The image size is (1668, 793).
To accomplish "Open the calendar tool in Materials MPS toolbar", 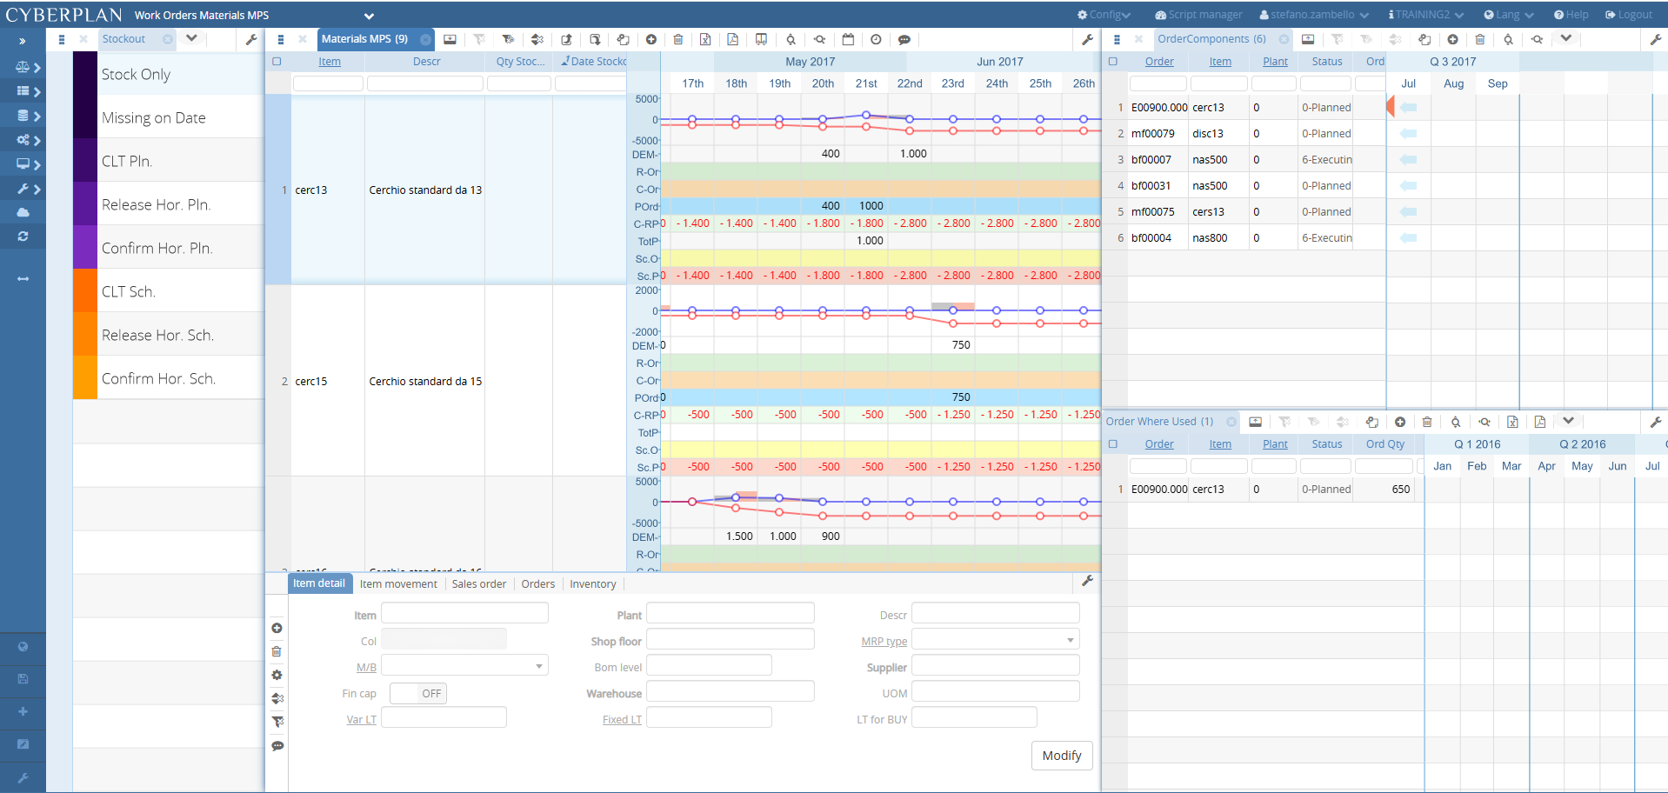I will [x=848, y=39].
